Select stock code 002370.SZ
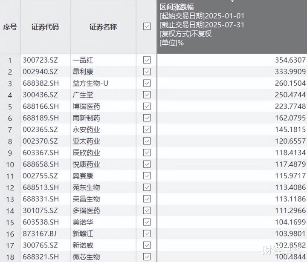The image size is (307, 262). pyautogui.click(x=41, y=141)
